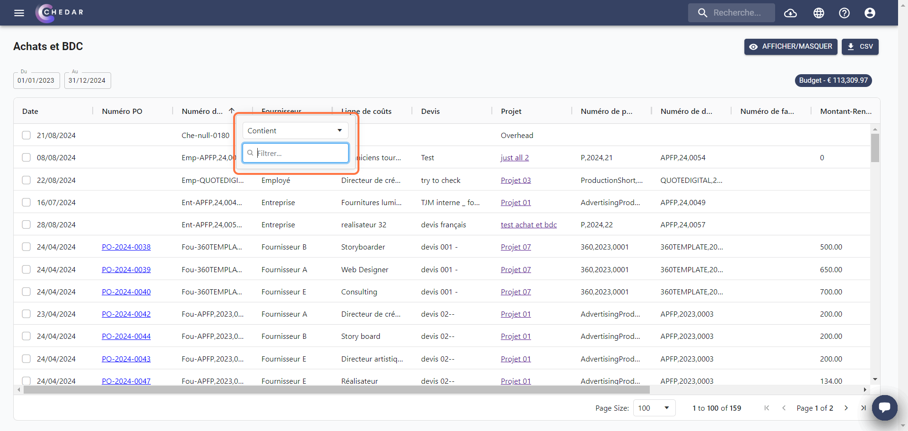Open purchase order PO-2024-0044

pos(126,336)
